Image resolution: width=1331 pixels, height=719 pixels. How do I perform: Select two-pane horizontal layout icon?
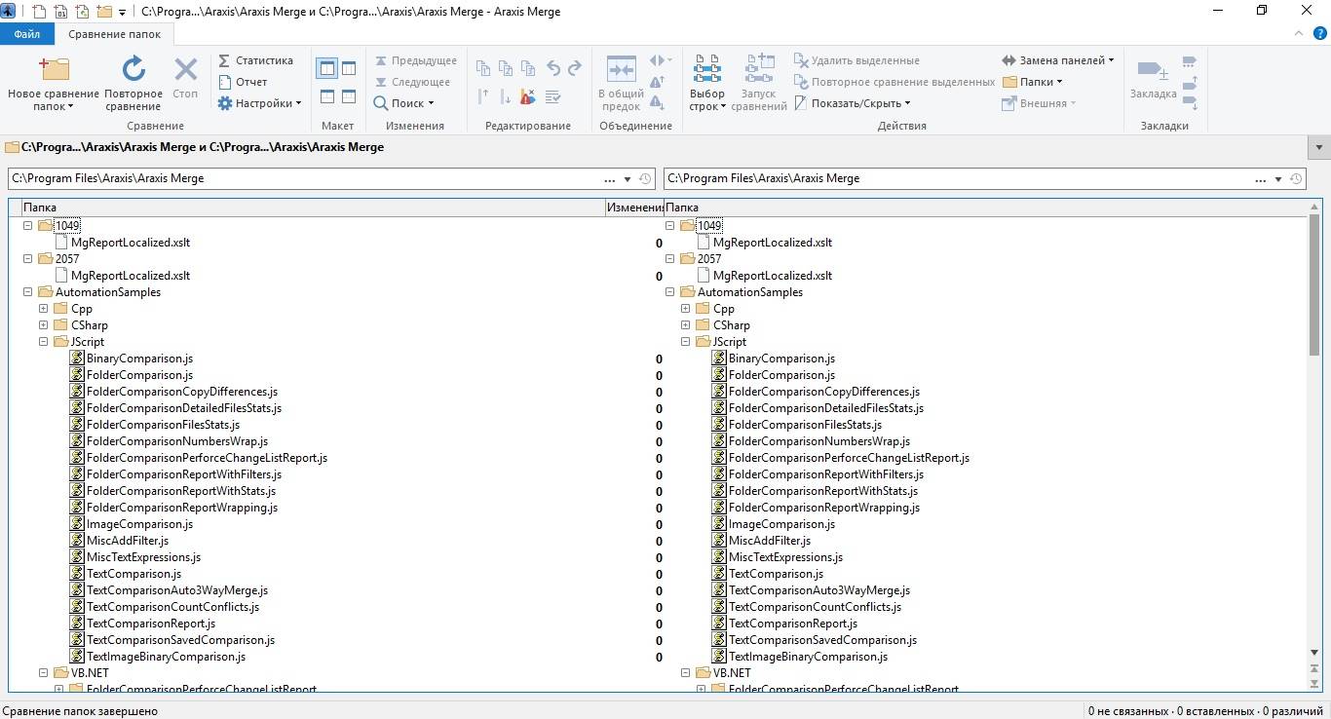tap(326, 96)
